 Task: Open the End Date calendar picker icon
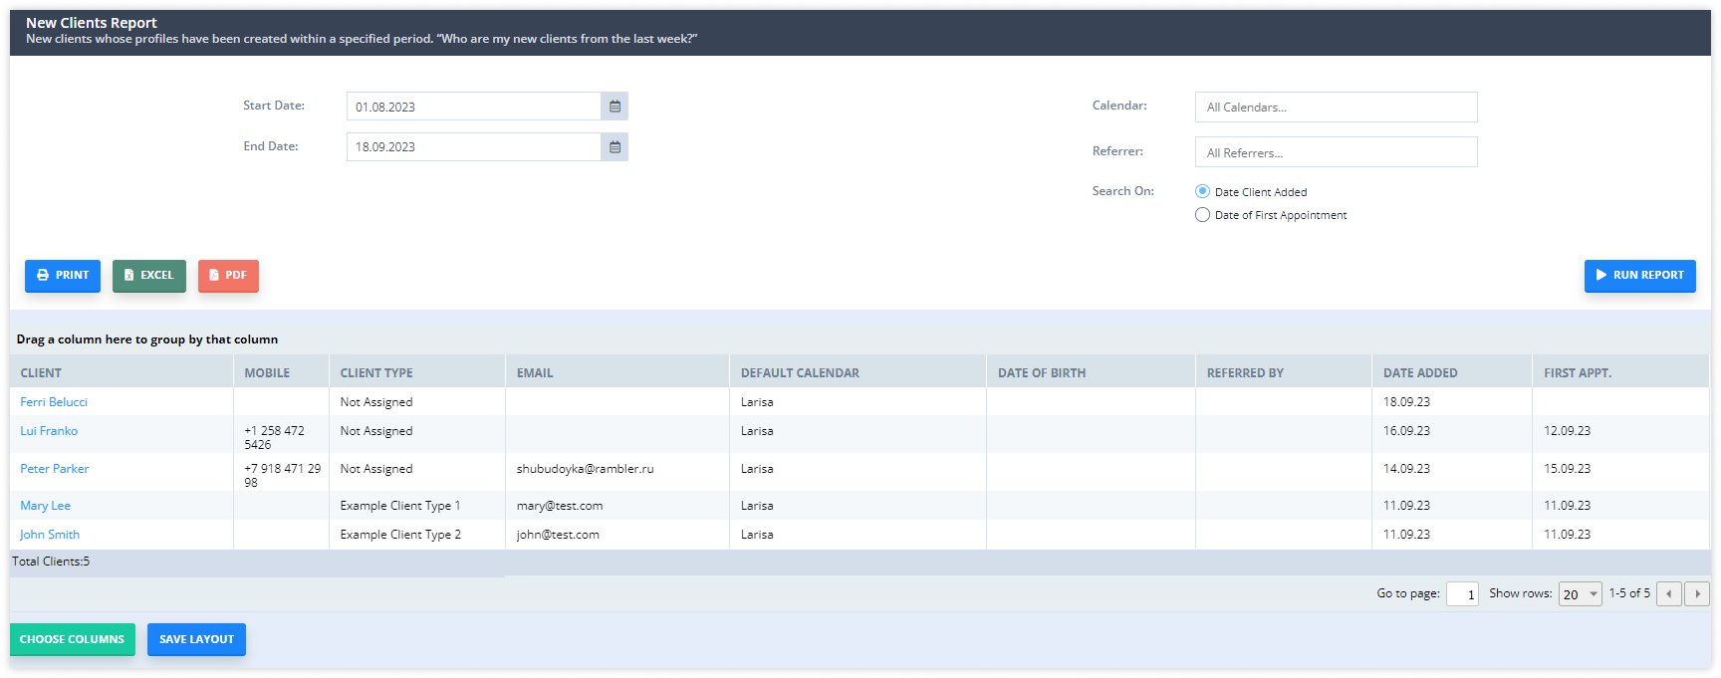[x=615, y=147]
